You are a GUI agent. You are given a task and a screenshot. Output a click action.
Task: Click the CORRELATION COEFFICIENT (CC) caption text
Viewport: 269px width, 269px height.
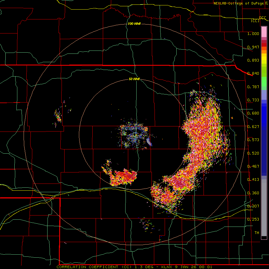[94, 267]
